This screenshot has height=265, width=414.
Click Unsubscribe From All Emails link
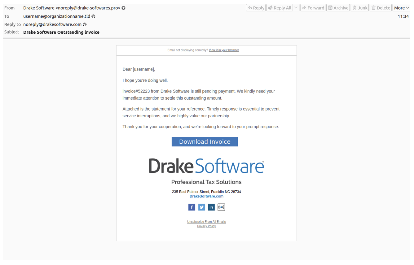[x=206, y=222]
